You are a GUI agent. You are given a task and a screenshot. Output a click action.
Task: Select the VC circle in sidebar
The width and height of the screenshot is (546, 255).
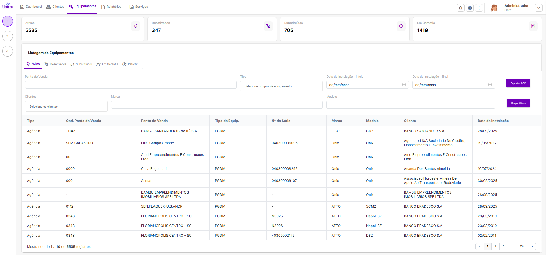click(x=8, y=51)
